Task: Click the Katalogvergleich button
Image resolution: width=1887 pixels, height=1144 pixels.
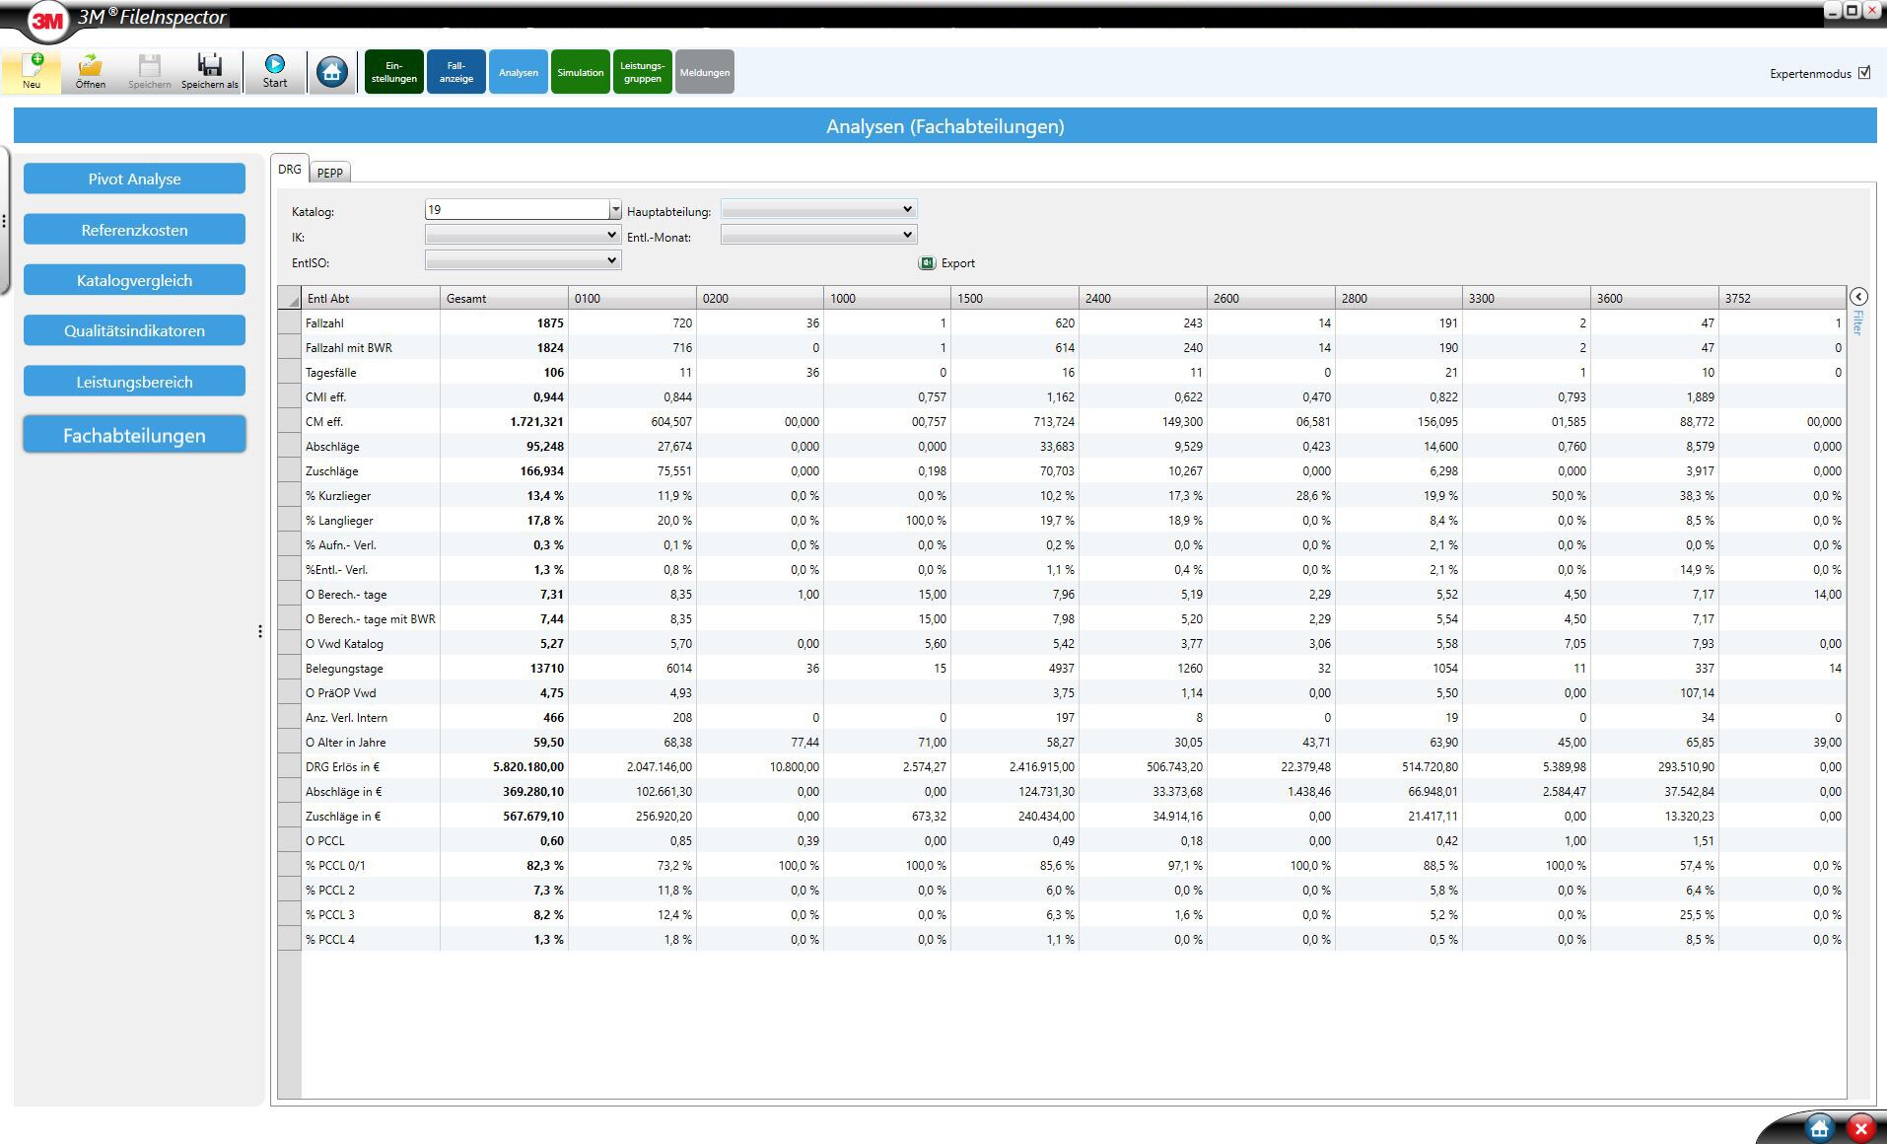Action: [134, 280]
